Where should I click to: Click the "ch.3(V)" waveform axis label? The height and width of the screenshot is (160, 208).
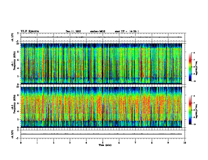pos(13,134)
